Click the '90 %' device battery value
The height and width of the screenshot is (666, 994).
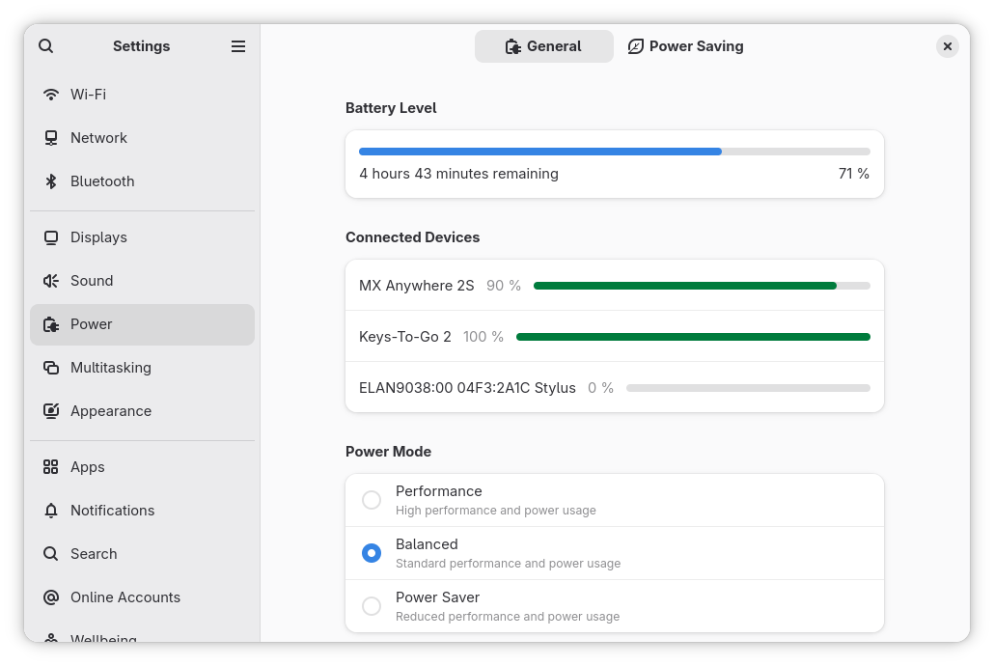pyautogui.click(x=504, y=286)
